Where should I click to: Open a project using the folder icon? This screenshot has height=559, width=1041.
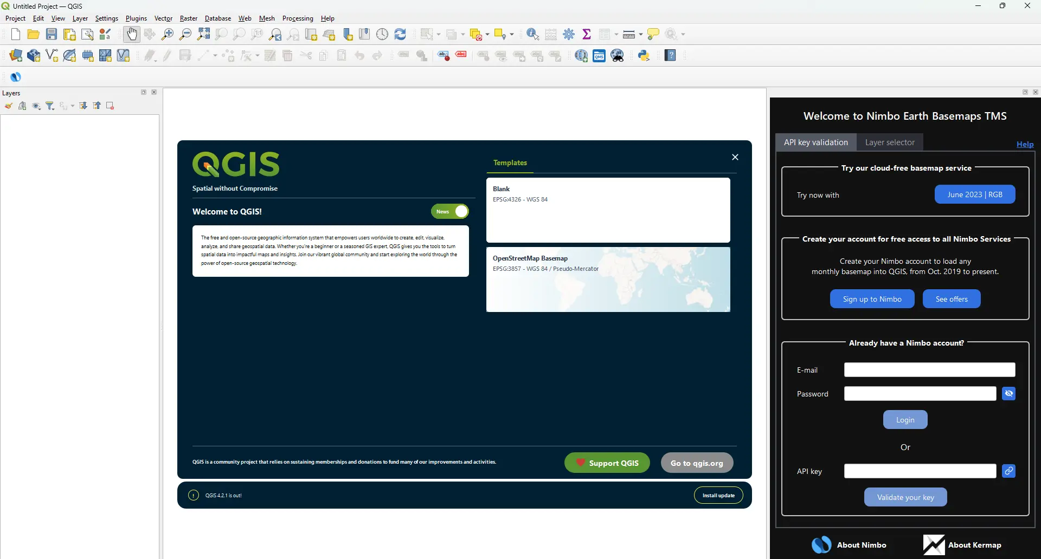(34, 34)
